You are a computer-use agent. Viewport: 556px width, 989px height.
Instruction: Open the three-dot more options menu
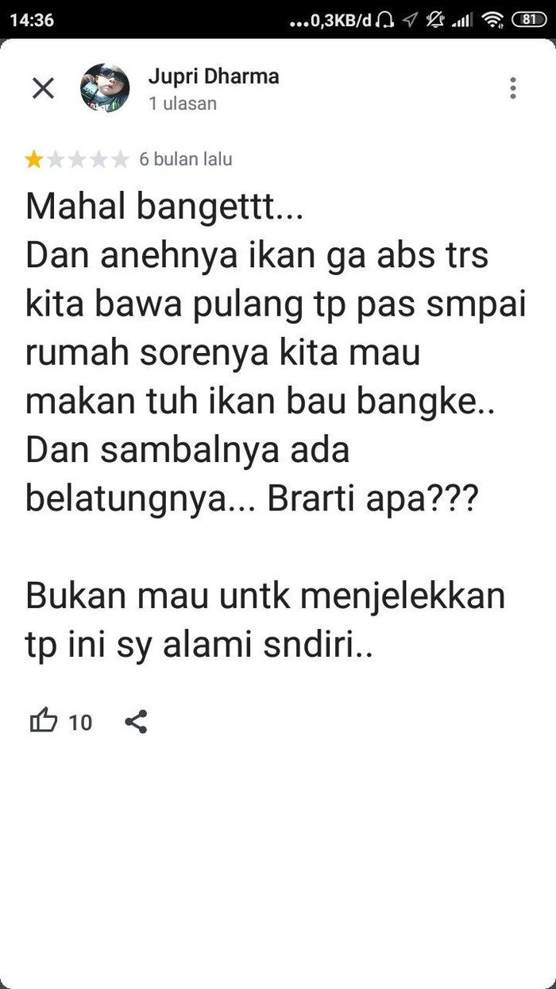[x=513, y=88]
